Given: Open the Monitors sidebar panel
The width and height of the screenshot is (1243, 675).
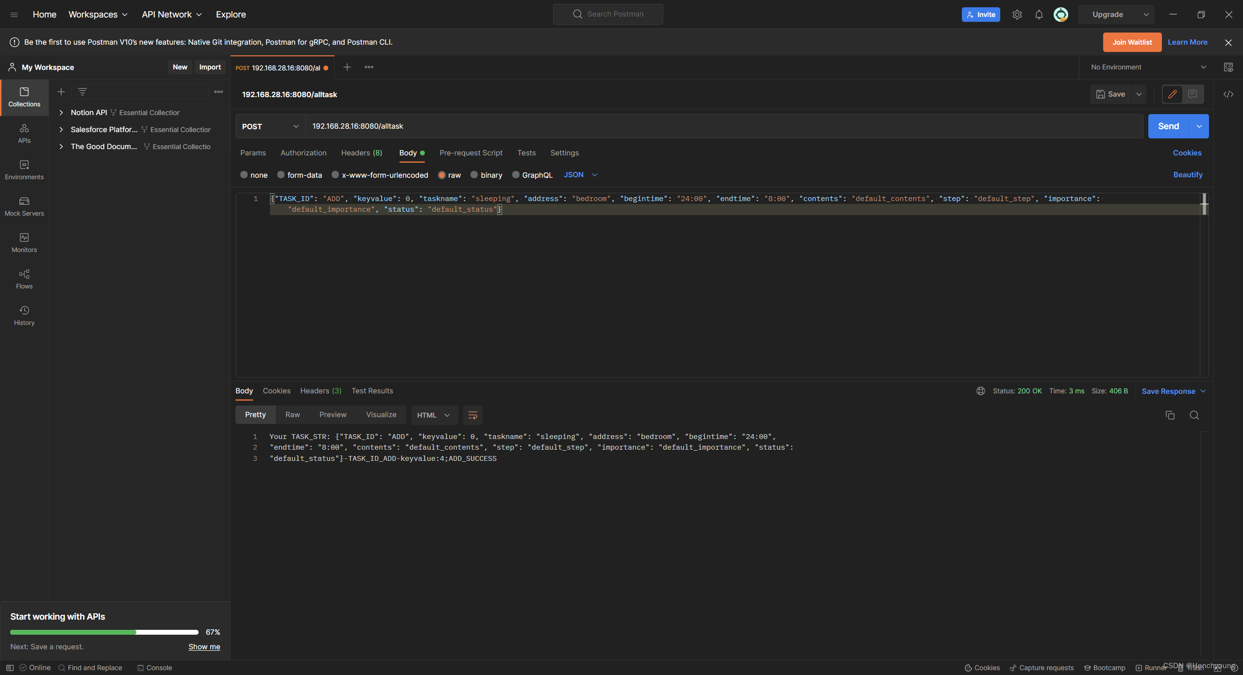Looking at the screenshot, I should point(24,243).
